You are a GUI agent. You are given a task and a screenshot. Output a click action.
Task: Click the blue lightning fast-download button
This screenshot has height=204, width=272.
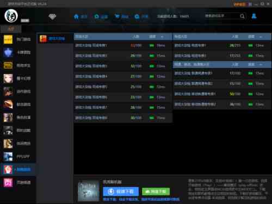coord(121,191)
